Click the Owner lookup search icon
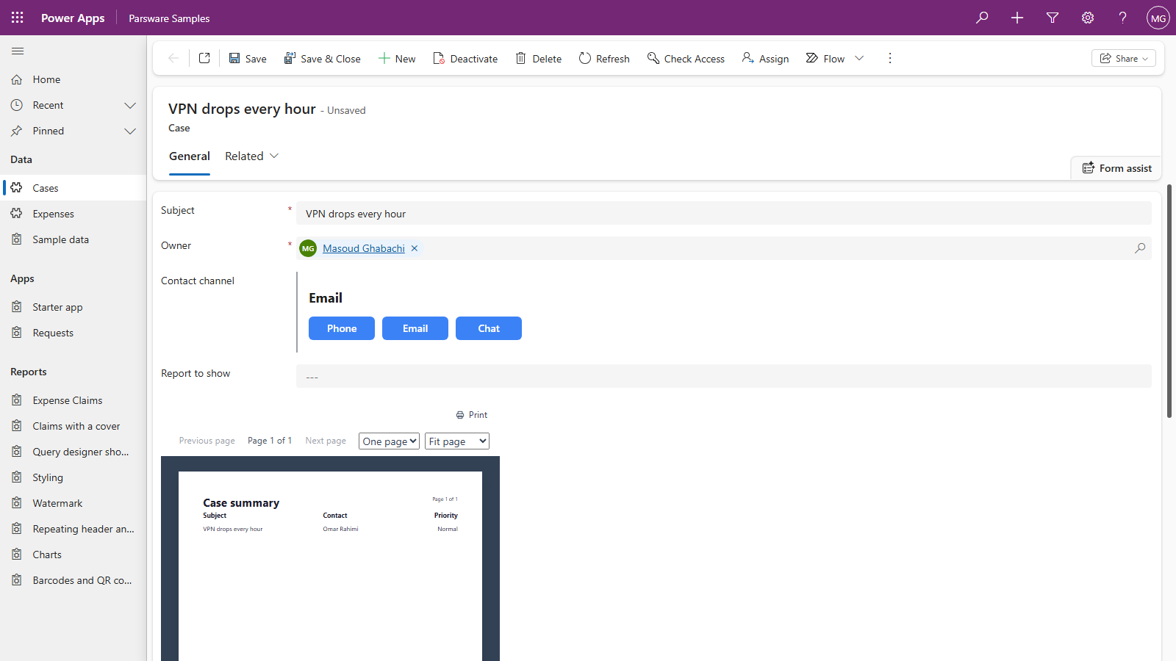 click(x=1140, y=248)
